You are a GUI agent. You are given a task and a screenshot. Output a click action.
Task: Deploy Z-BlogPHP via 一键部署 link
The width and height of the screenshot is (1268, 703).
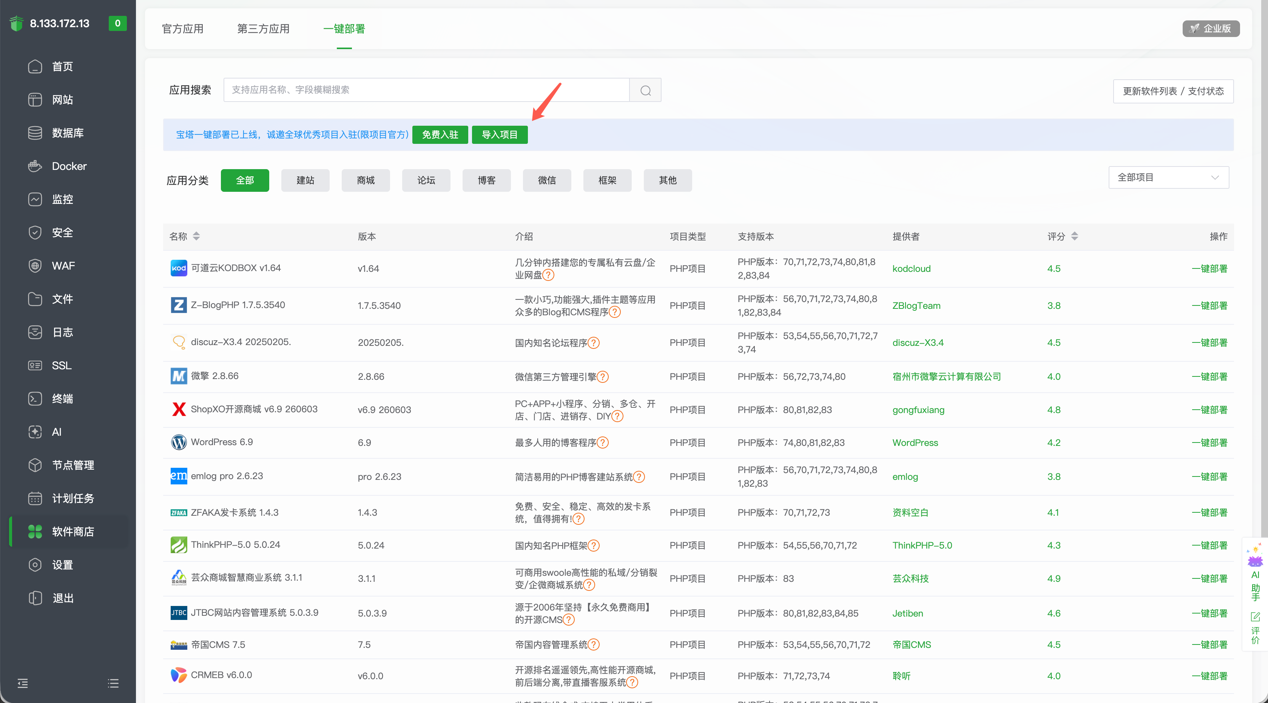[x=1209, y=305]
